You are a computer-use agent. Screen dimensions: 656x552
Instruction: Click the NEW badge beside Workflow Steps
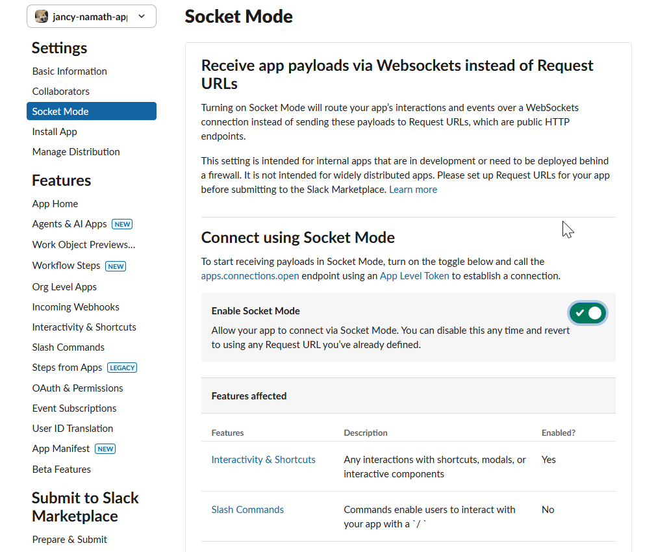click(x=116, y=266)
